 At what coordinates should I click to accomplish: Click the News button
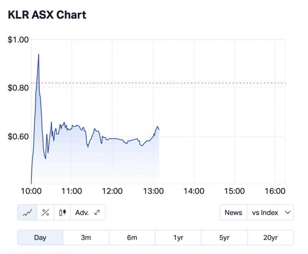pos(233,212)
